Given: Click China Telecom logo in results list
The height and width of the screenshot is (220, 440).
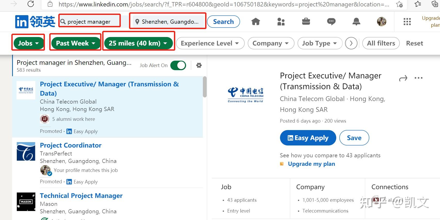Looking at the screenshot, I should (26, 90).
